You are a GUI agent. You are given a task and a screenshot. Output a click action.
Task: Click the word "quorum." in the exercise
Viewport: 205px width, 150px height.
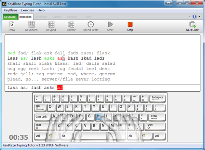pos(108,74)
